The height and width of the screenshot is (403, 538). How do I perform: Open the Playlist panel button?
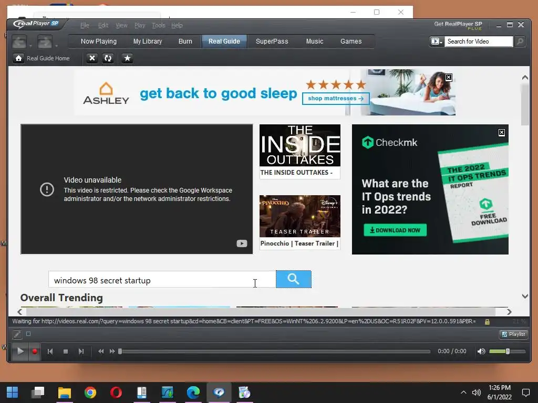tap(514, 334)
